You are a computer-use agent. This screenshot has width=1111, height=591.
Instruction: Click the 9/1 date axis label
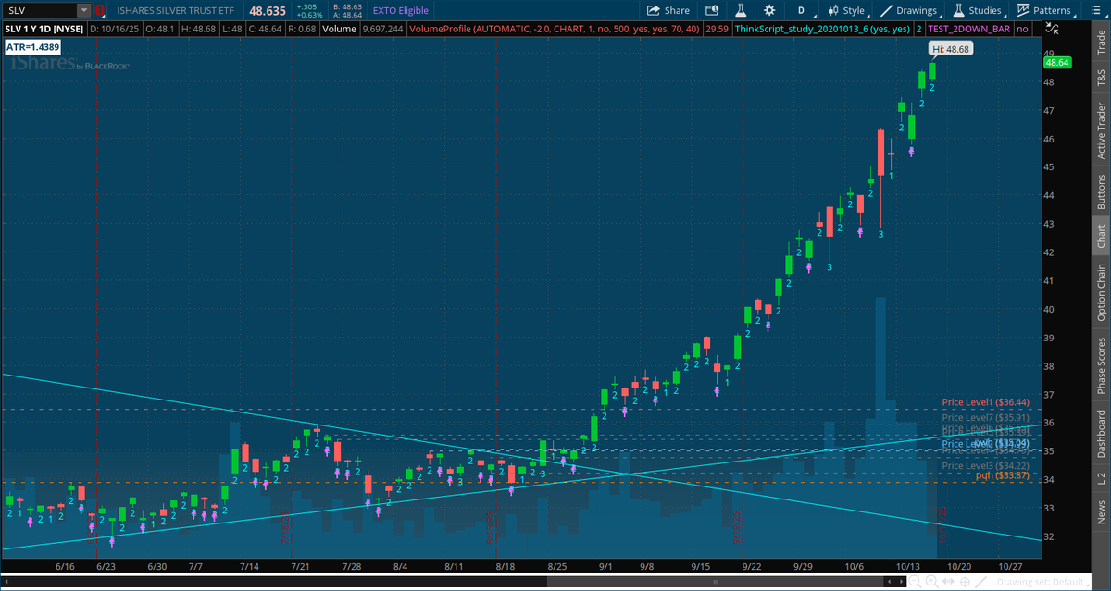(607, 566)
